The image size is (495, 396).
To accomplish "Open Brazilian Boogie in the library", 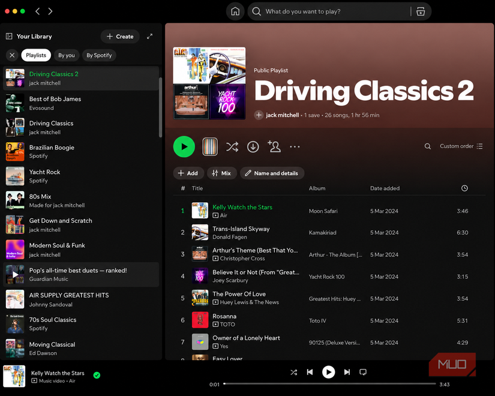I will [81, 152].
